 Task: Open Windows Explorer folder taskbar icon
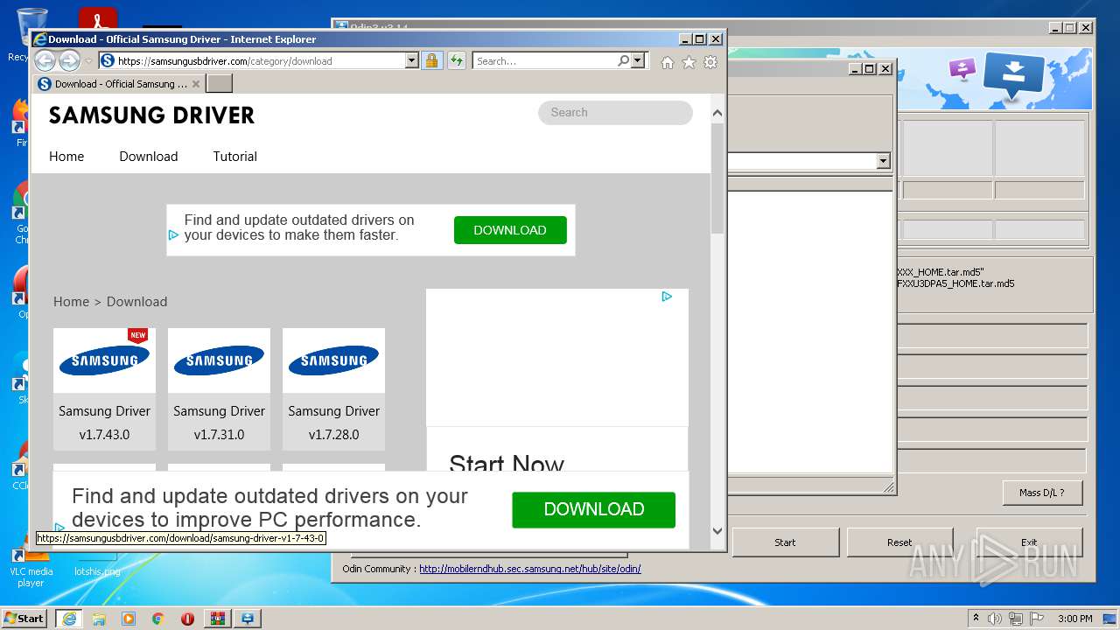(x=99, y=619)
